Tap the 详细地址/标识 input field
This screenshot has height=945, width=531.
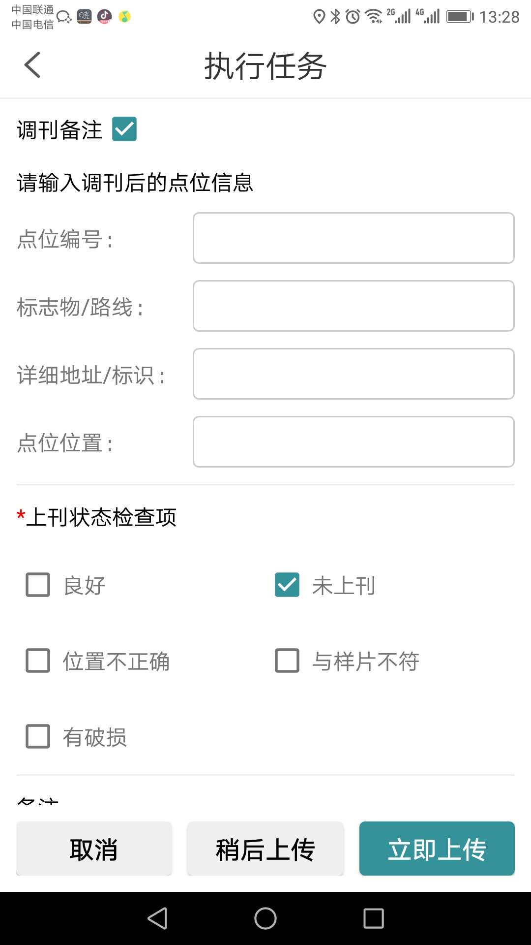354,374
